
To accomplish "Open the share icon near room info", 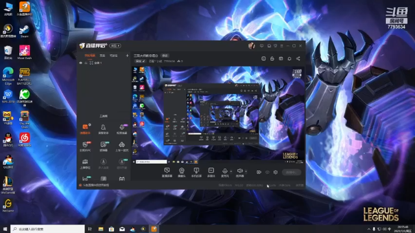I will [298, 59].
